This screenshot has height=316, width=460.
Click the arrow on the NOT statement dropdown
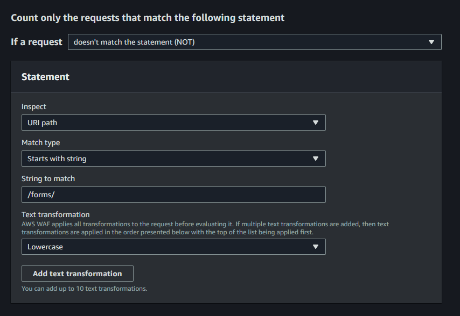(430, 42)
